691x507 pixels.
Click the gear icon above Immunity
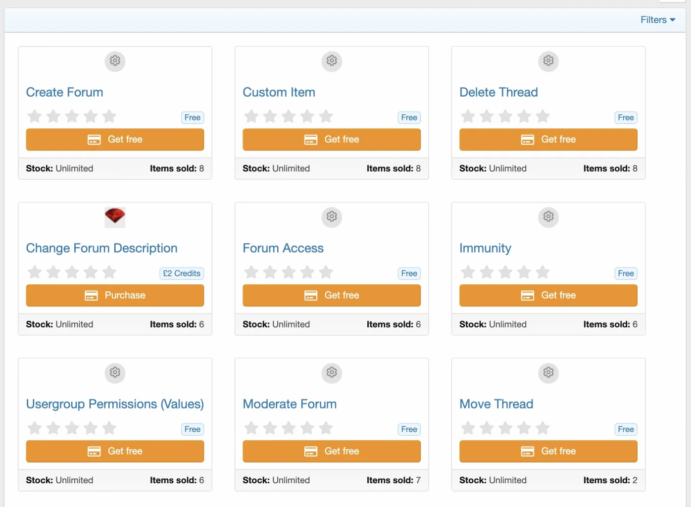548,217
